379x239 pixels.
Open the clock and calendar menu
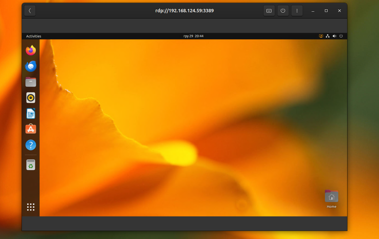[193, 36]
